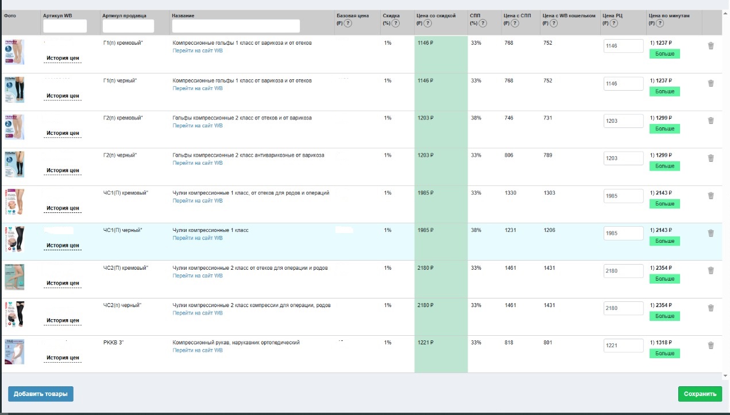The image size is (730, 415).
Task: Click trash icon for ЧС1(П) кремовый row
Action: (x=710, y=196)
